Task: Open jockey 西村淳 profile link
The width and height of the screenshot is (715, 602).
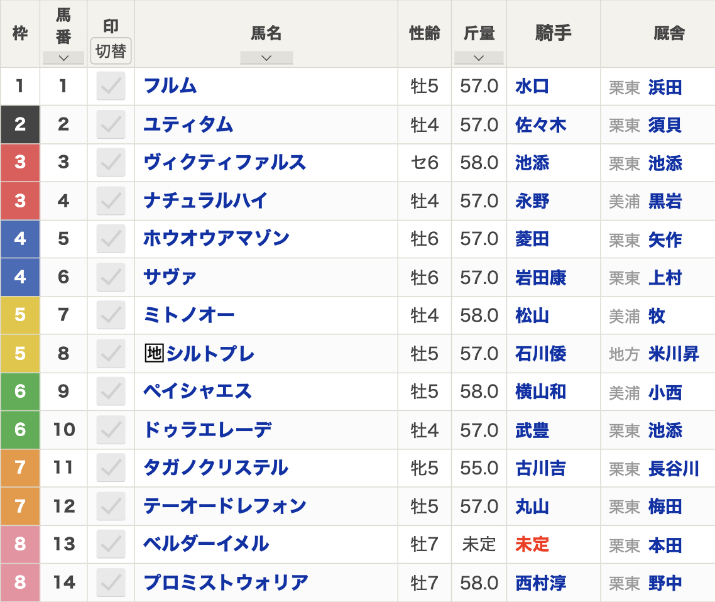Action: tap(541, 583)
